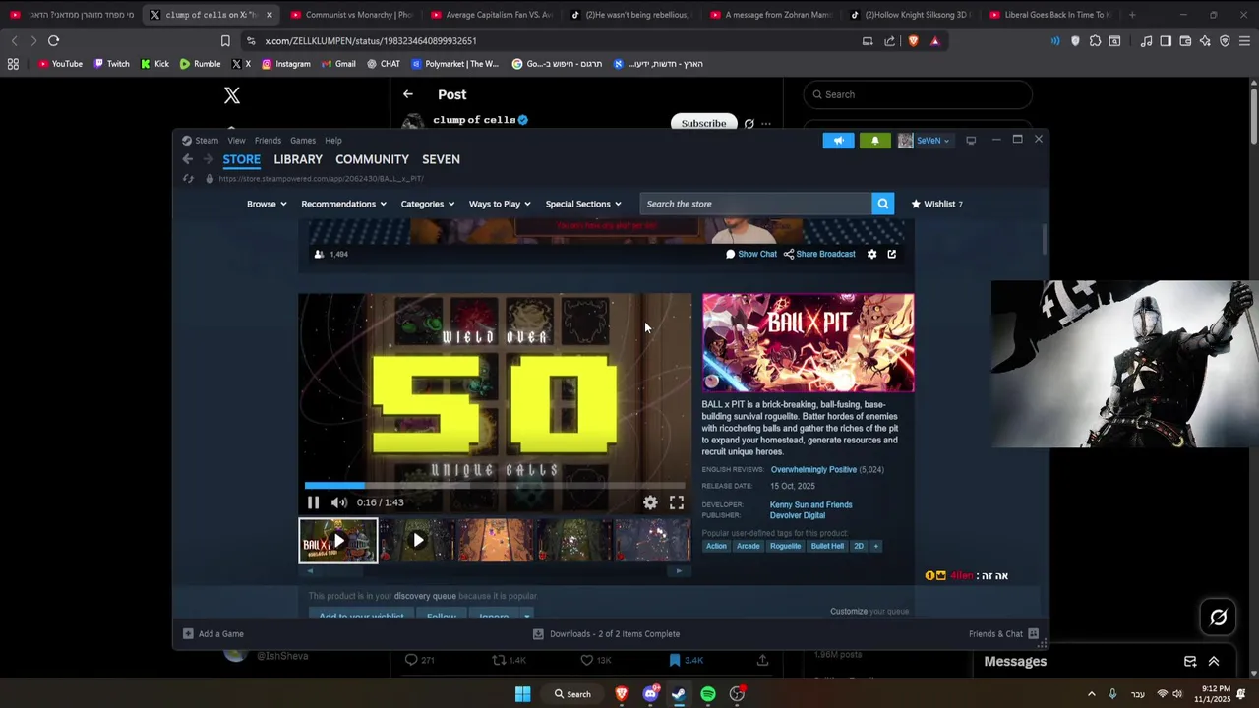1259x708 pixels.
Task: Open Friends & Chat in Steam
Action: click(x=1003, y=634)
